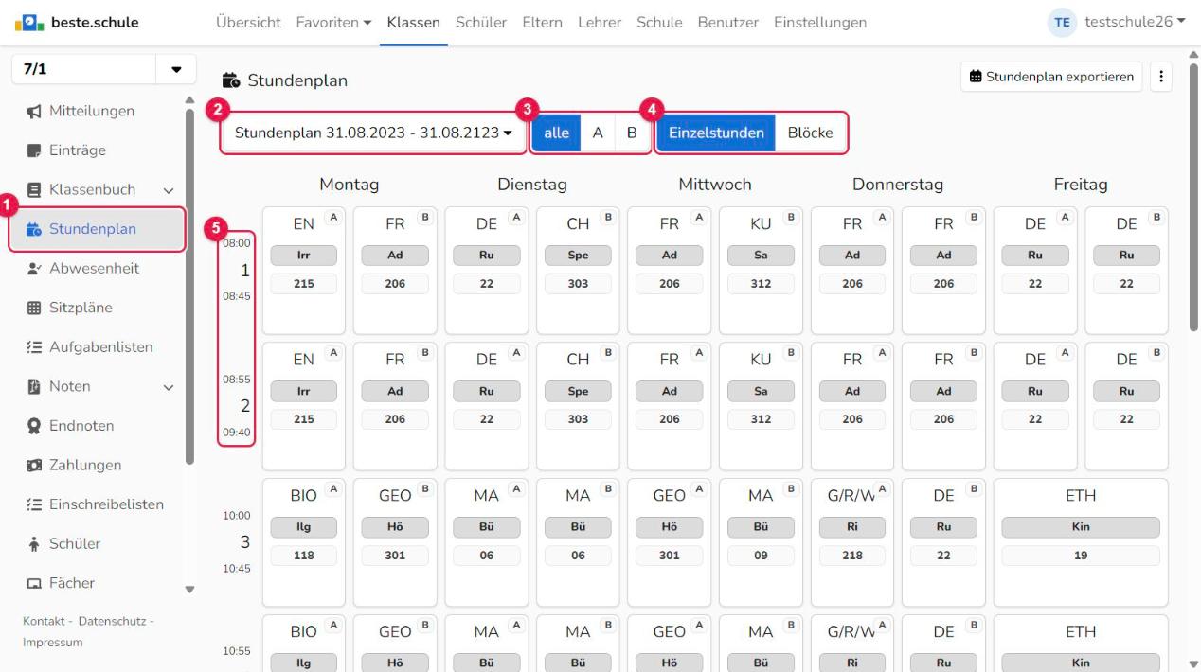Screen dimensions: 1201x672
Task: Expand the Noten submenu chevron
Action: (x=169, y=387)
